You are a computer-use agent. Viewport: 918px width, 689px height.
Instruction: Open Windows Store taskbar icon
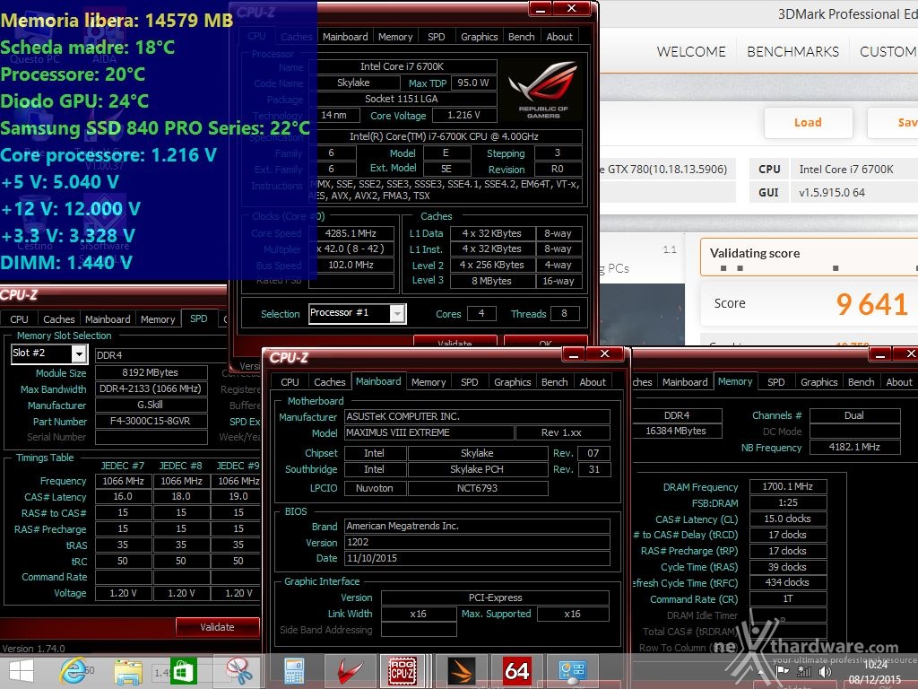click(183, 671)
